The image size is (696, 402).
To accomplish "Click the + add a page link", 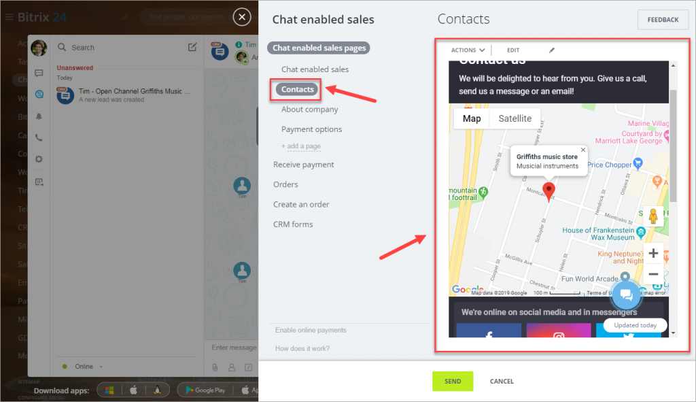I will [300, 146].
